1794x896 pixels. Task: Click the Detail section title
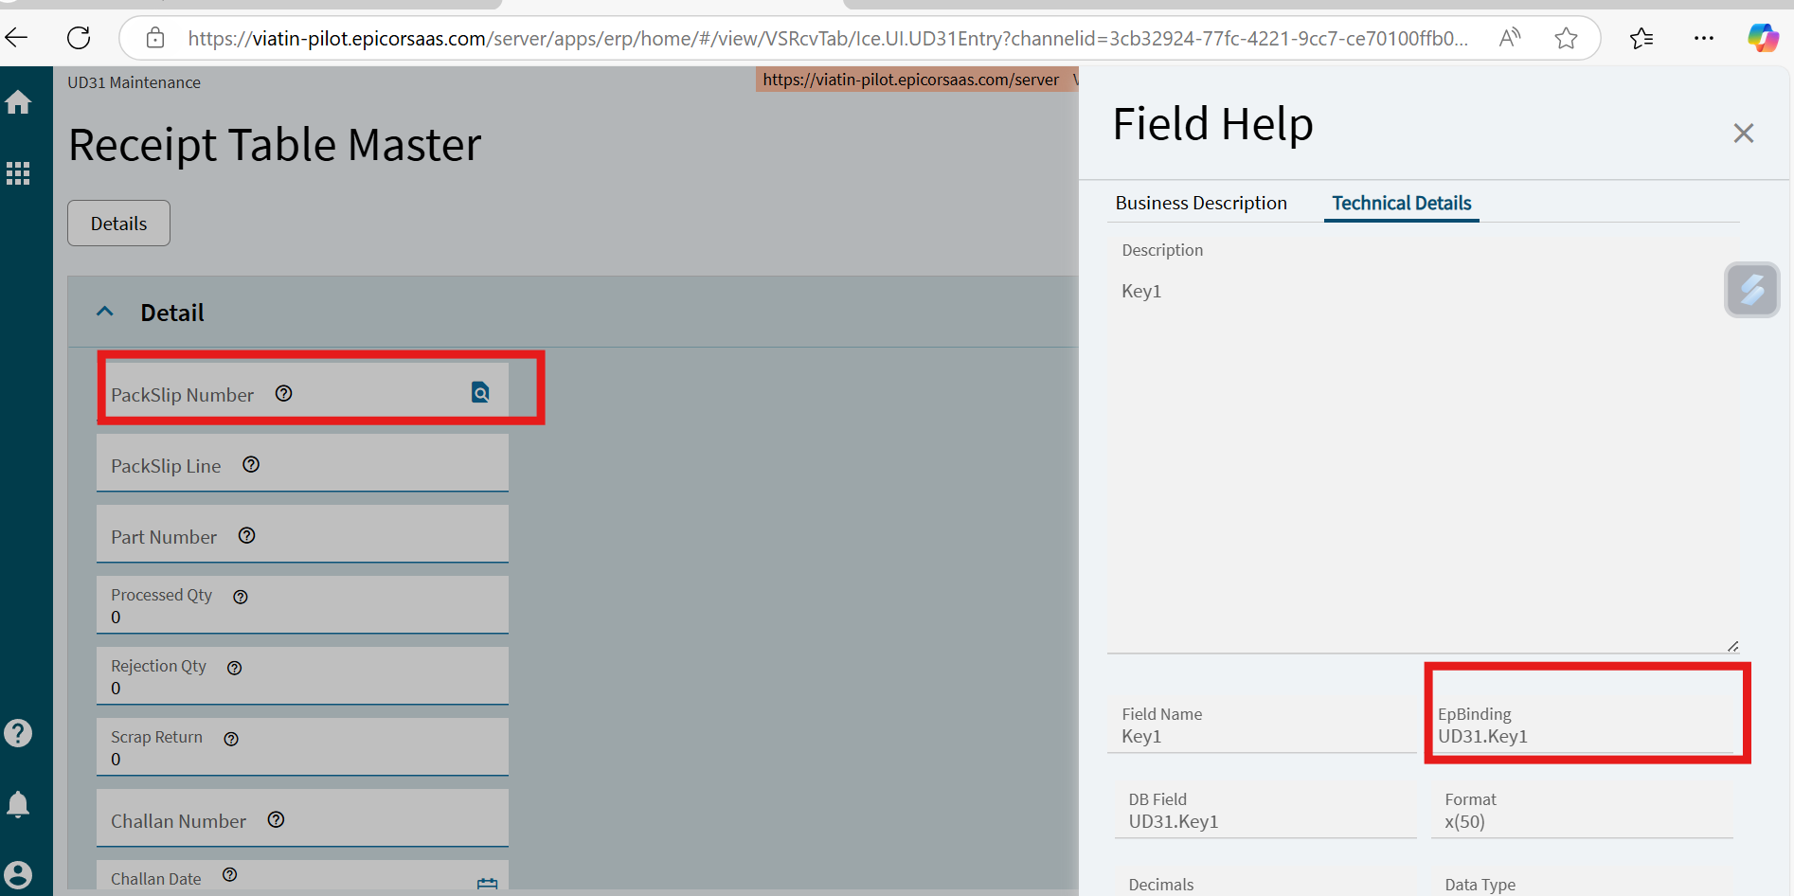tap(172, 313)
